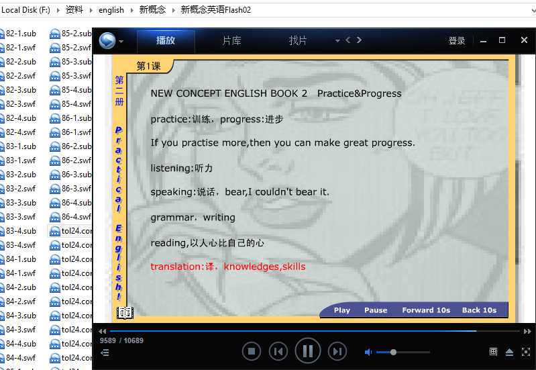Open the player logo main menu
The width and height of the screenshot is (536, 370).
(107, 41)
